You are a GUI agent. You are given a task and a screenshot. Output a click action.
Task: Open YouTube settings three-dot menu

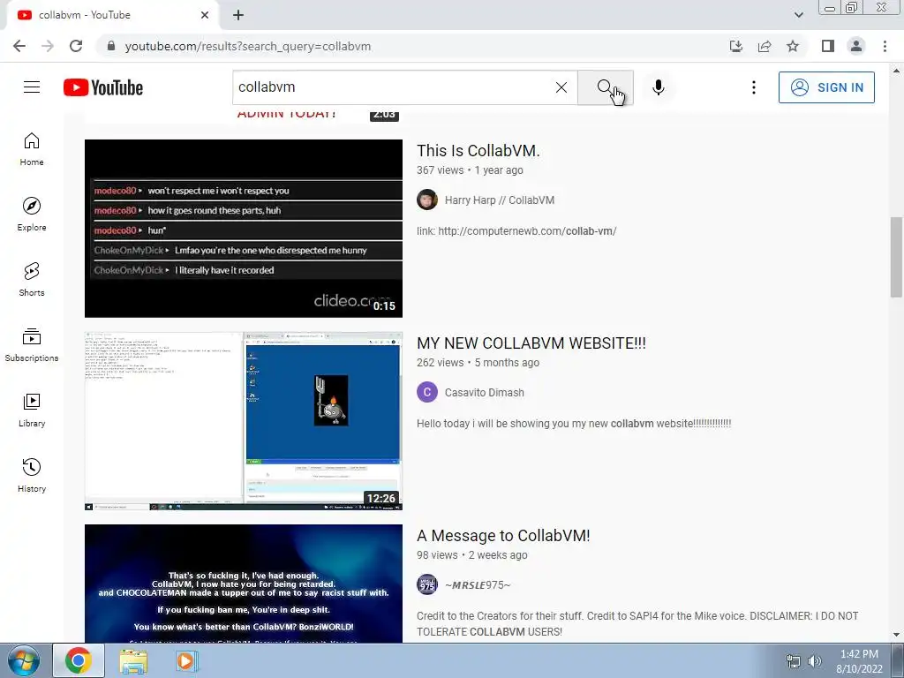click(754, 87)
